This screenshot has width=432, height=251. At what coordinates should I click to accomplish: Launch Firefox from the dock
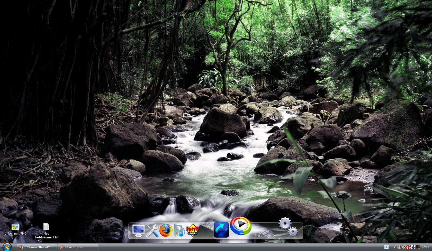point(166,230)
